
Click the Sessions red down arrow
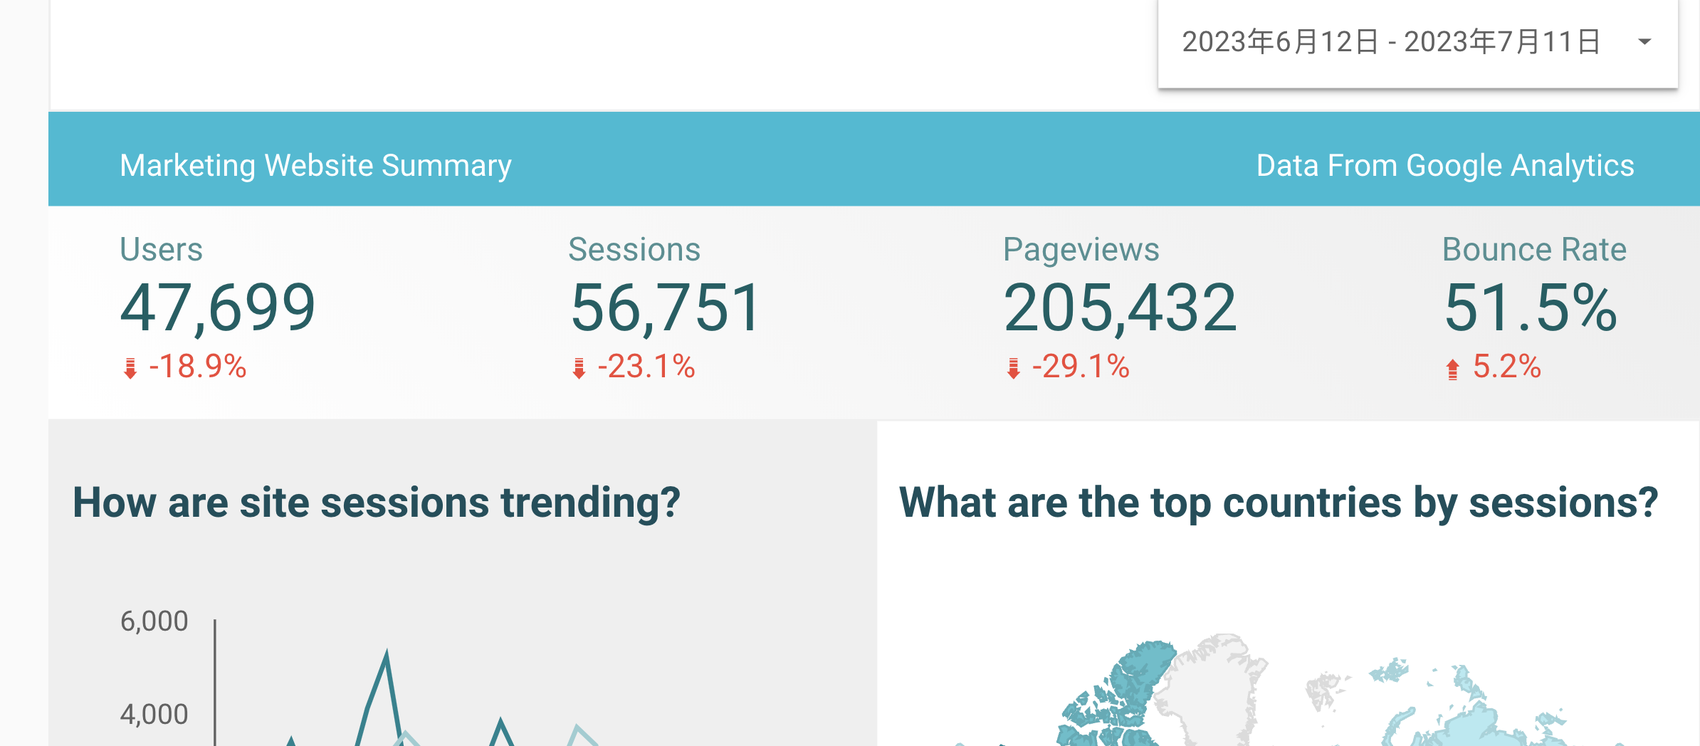[x=579, y=368]
